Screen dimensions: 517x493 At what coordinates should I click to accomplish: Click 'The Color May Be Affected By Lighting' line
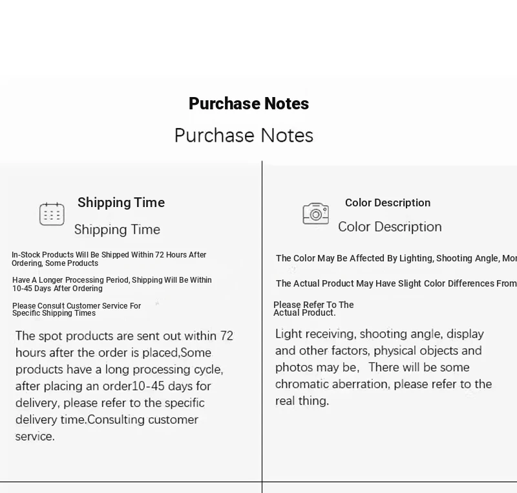(x=396, y=258)
